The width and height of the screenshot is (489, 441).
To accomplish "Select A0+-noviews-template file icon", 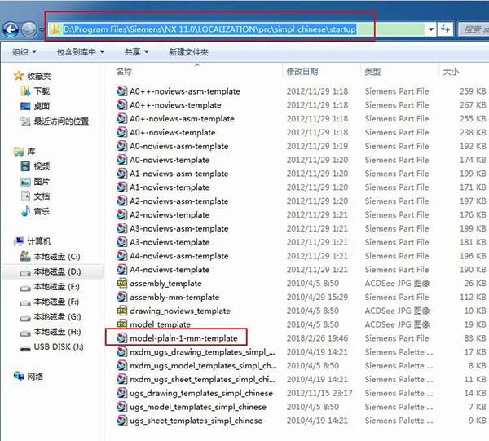I will click(x=122, y=132).
